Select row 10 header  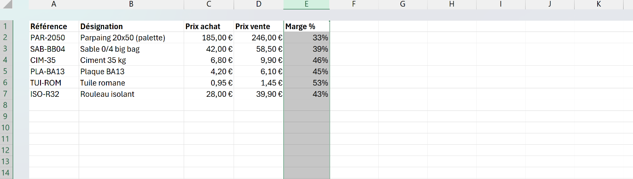pos(7,128)
